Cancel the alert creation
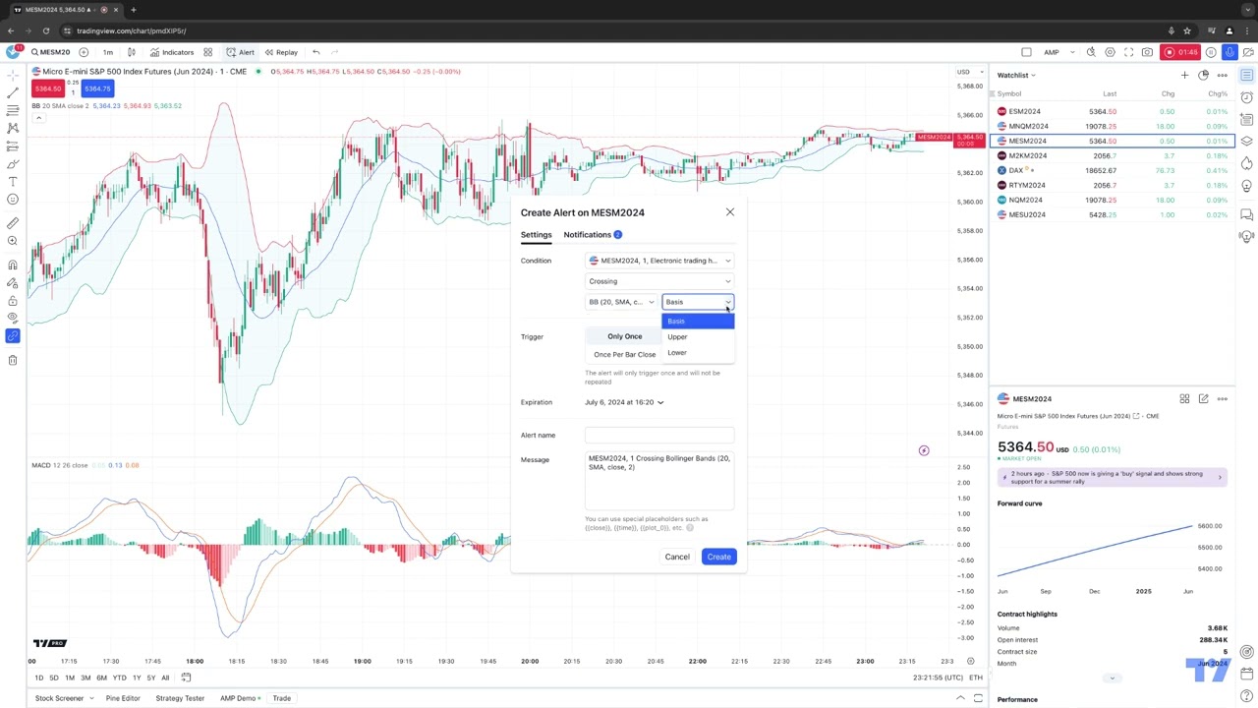This screenshot has width=1258, height=708. [x=677, y=557]
